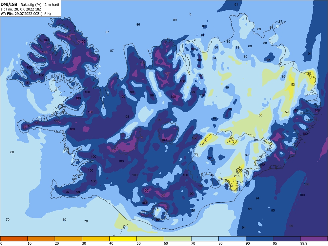Click the yellow-green 60–70 legend swatch
Image resolution: width=328 pixels, height=246 pixels.
pyautogui.click(x=177, y=239)
